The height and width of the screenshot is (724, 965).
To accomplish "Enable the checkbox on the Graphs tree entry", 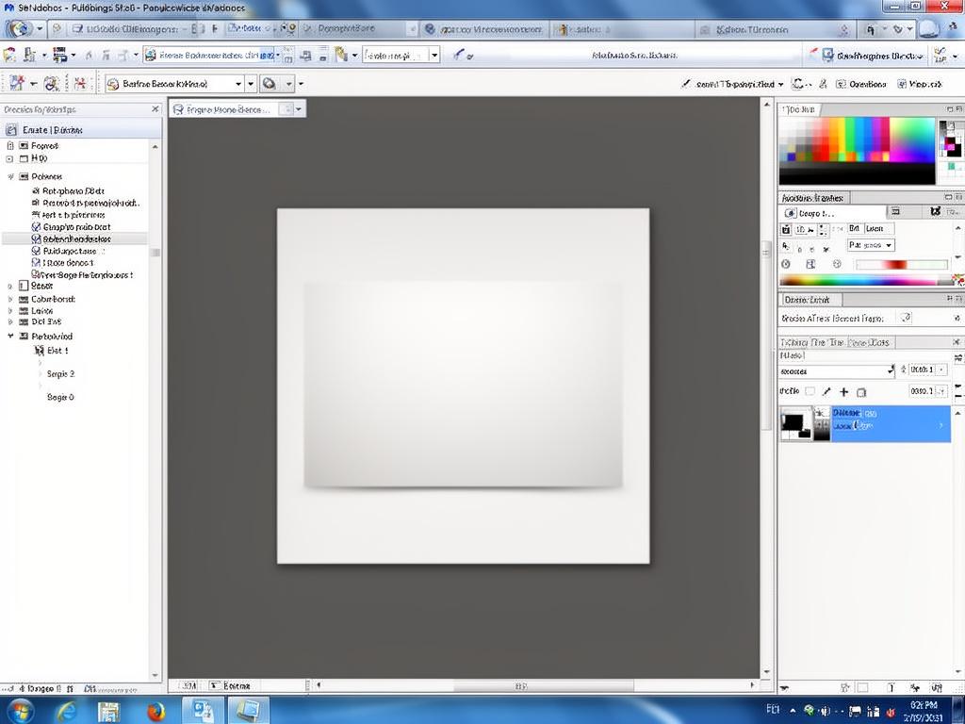I will 38,226.
